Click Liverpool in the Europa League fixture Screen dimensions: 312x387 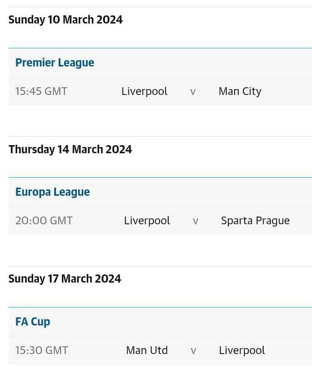(147, 221)
